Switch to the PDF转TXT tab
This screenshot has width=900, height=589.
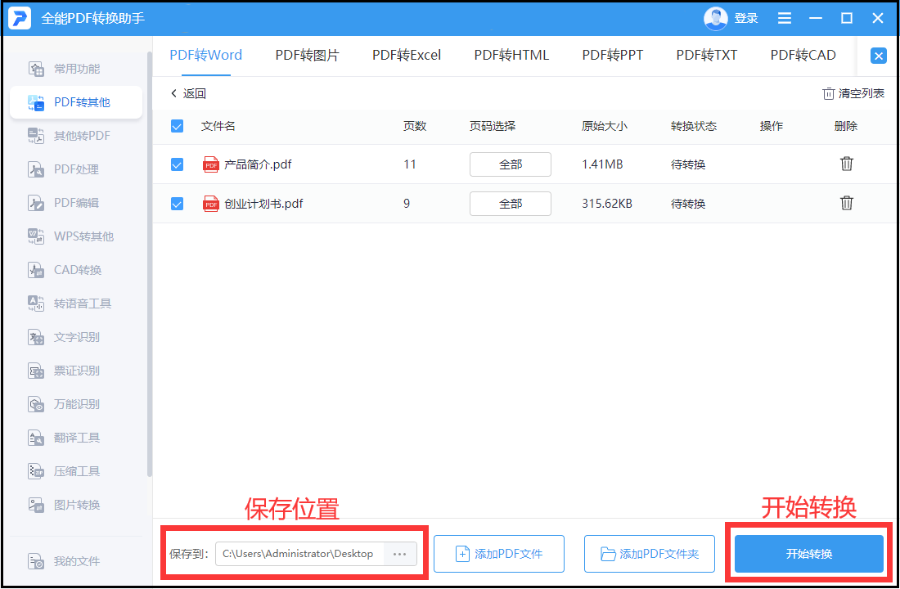pyautogui.click(x=707, y=55)
